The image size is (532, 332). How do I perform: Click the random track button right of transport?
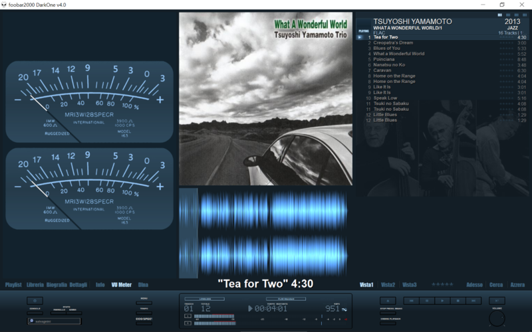coord(496,301)
